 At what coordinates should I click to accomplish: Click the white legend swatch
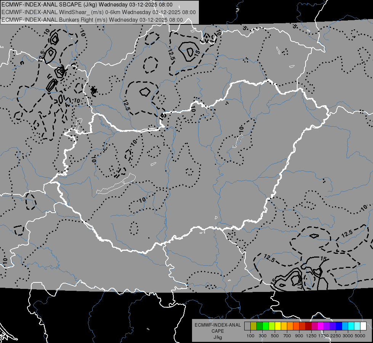[x=363, y=326]
